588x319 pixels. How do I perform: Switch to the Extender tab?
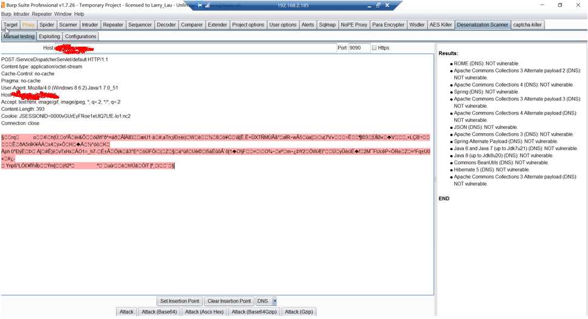tap(217, 25)
